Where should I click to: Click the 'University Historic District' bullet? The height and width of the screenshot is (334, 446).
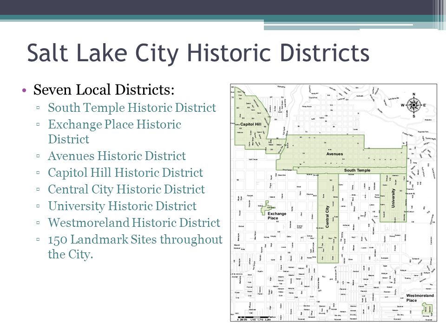pos(122,206)
